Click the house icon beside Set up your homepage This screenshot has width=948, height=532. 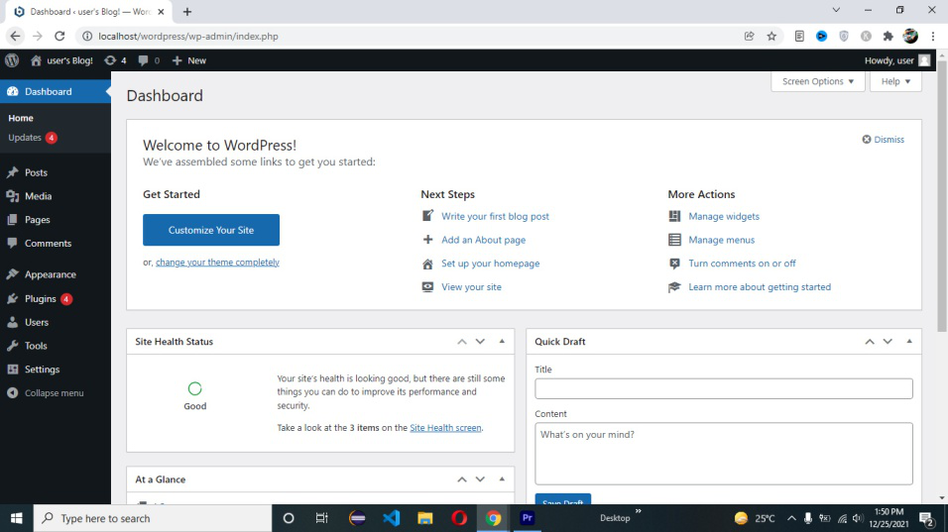point(427,264)
